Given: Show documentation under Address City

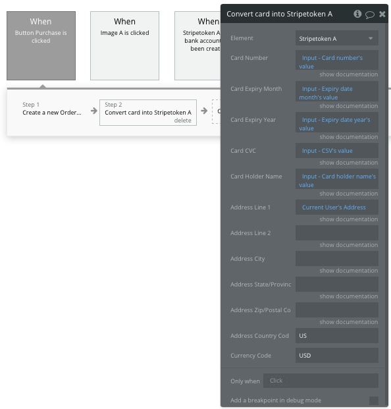Looking at the screenshot, I should click(x=348, y=271).
